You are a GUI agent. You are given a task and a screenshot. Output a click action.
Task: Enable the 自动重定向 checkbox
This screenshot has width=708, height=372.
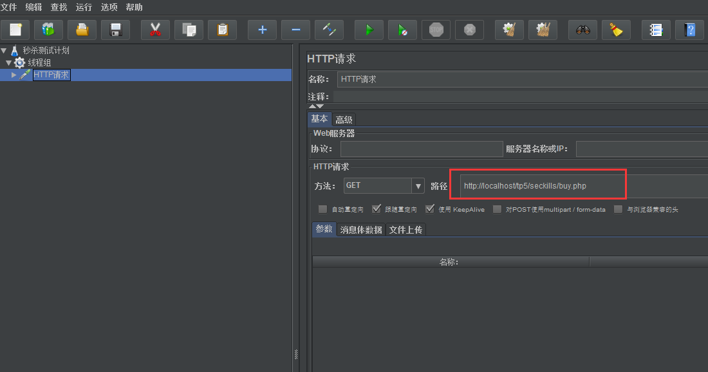click(x=322, y=209)
